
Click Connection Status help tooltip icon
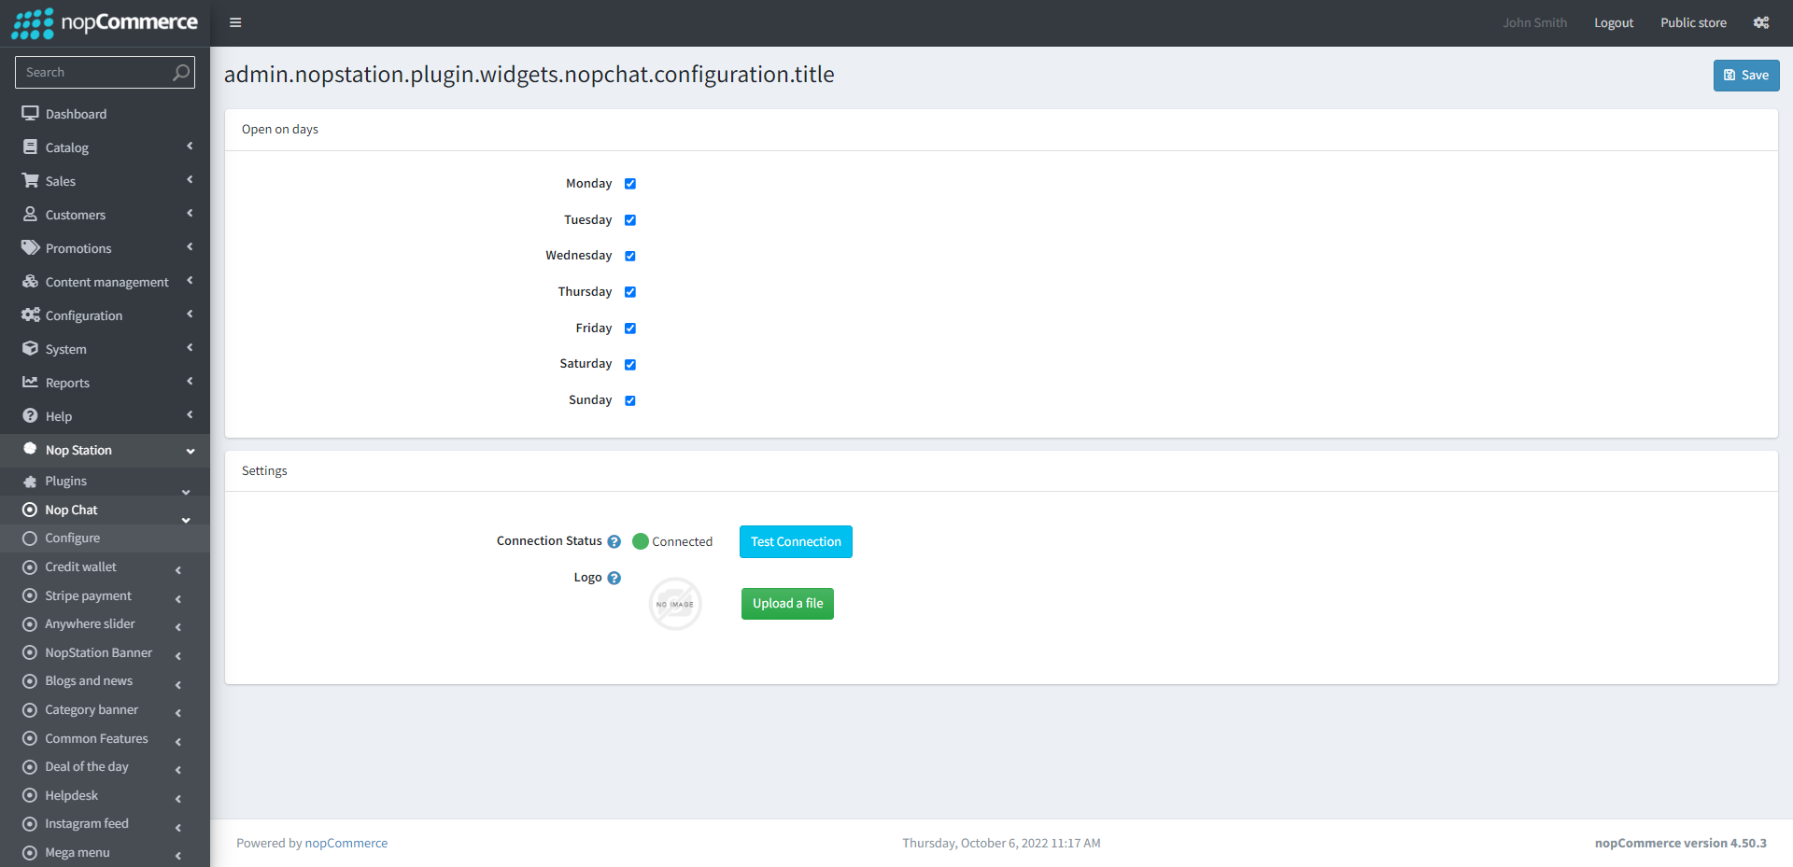(614, 541)
